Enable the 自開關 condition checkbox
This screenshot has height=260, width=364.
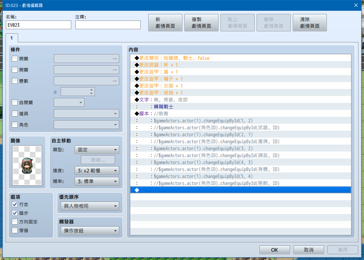(15, 103)
